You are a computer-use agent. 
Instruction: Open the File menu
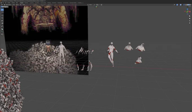pos(3,3)
